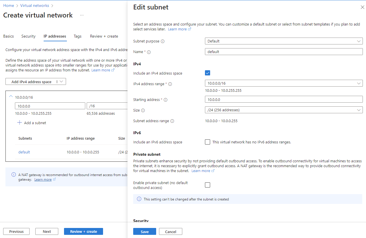Click the Starting address info icon
The height and width of the screenshot is (238, 366).
click(x=165, y=100)
